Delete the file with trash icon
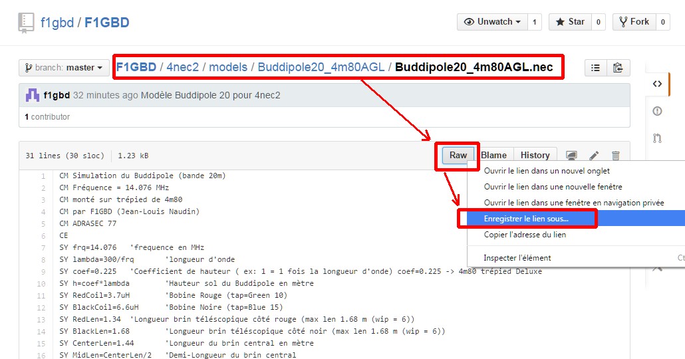Viewport: 685px width, 359px height. point(616,155)
